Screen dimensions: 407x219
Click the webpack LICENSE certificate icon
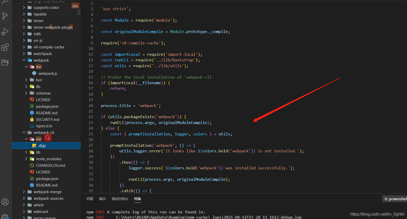point(32,100)
